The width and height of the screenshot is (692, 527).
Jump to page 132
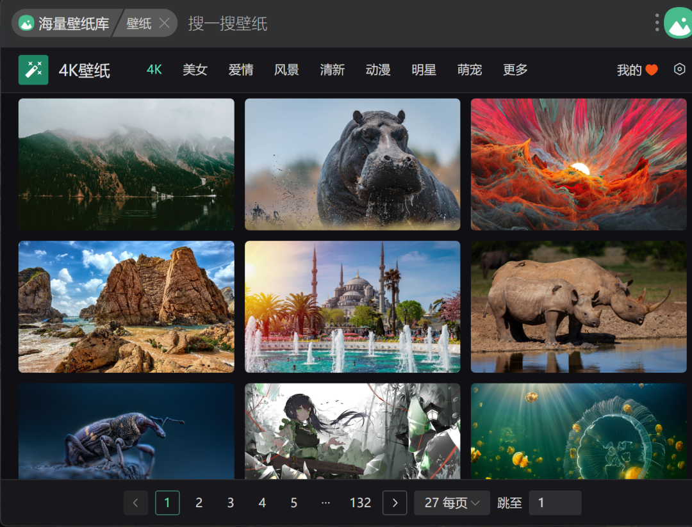coord(360,503)
